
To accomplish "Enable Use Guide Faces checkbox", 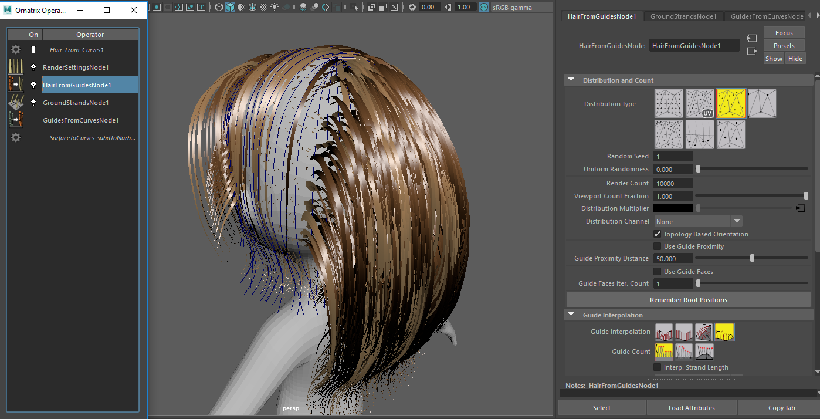I will click(658, 272).
